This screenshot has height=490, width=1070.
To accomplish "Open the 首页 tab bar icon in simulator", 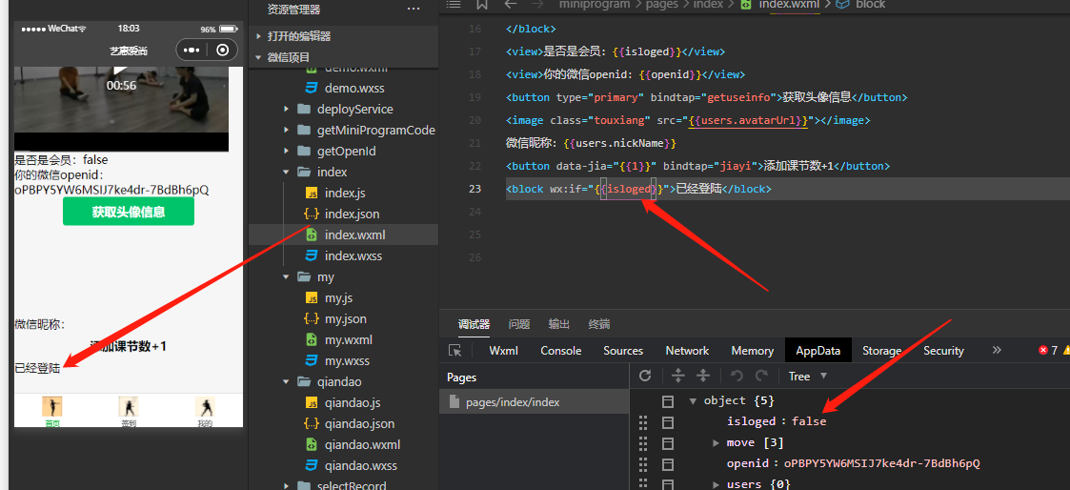I will [52, 407].
